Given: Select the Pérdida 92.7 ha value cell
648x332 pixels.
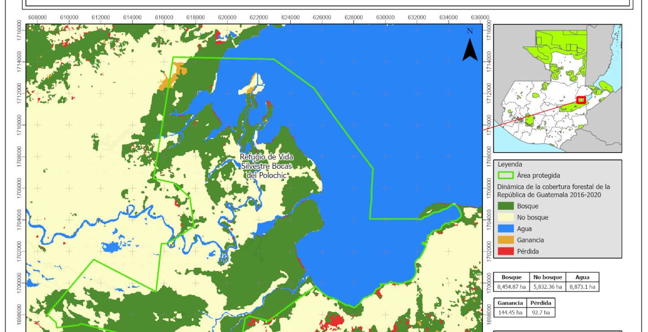Looking at the screenshot, I should (x=539, y=313).
